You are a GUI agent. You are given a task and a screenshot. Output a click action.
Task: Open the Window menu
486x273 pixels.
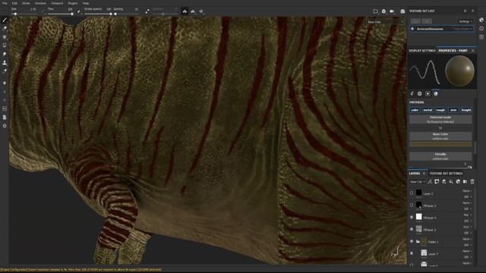click(40, 3)
